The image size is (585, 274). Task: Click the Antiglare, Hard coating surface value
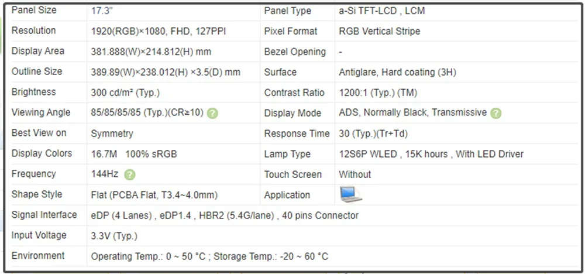[397, 72]
